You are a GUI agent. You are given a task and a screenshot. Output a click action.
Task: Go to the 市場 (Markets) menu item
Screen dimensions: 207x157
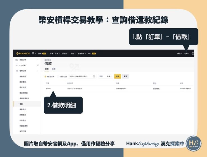51,53
